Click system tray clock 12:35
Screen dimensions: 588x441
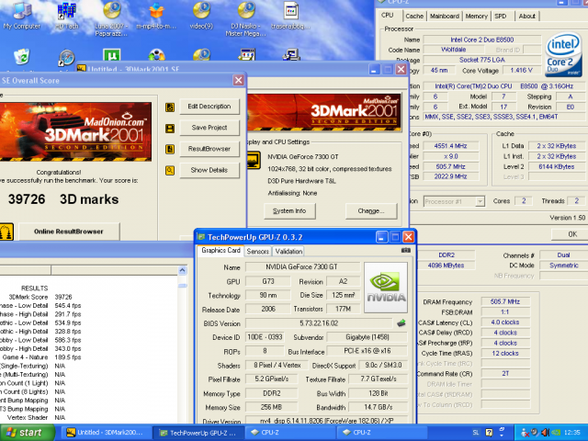pyautogui.click(x=571, y=433)
